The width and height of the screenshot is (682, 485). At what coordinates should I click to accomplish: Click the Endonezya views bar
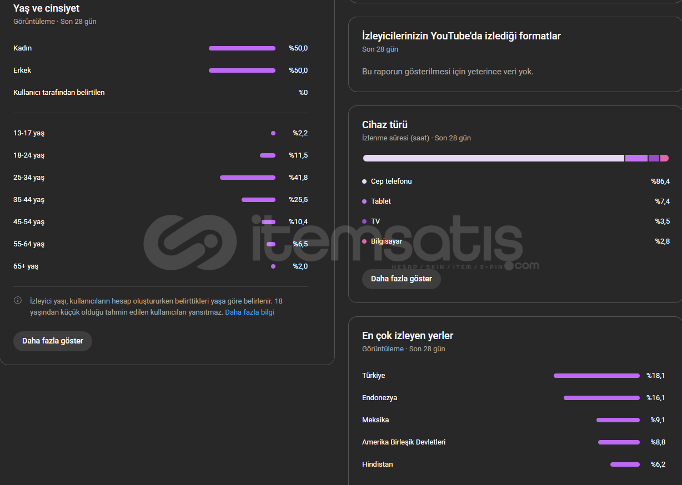coord(601,398)
